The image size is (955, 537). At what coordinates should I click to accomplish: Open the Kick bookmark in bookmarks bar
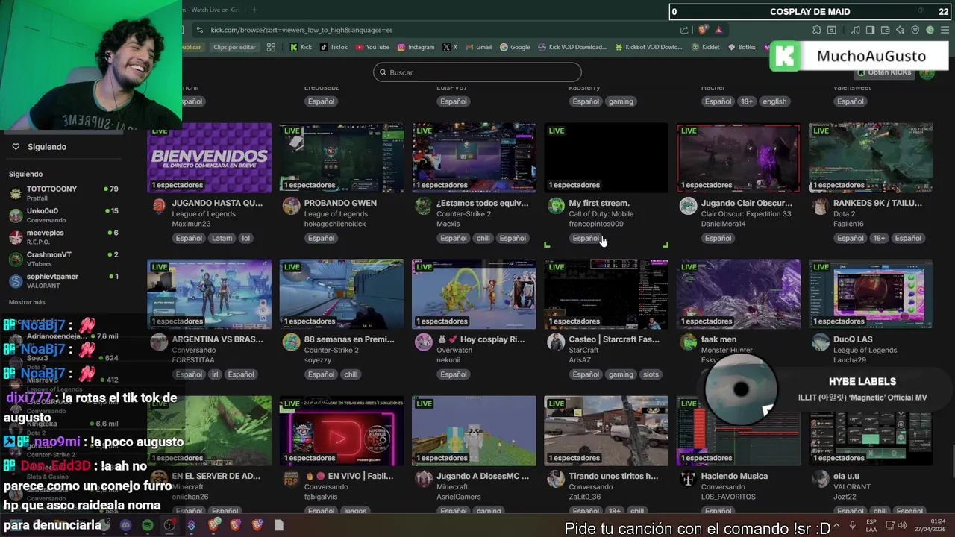(301, 47)
